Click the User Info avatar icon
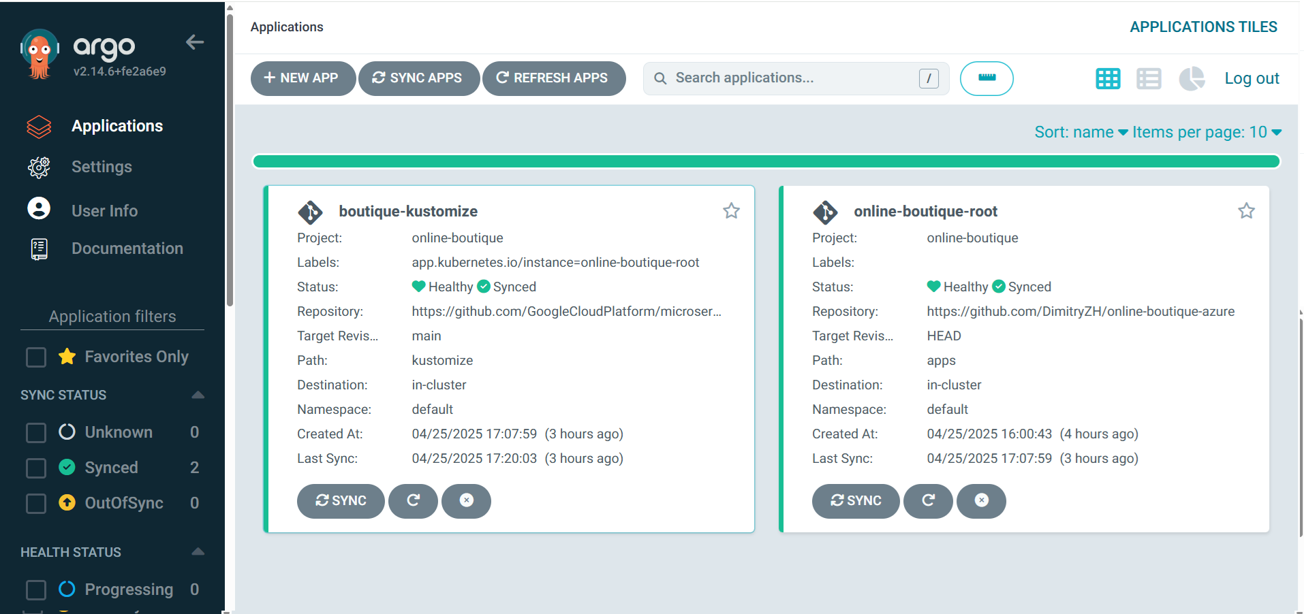The width and height of the screenshot is (1304, 614). pyautogui.click(x=39, y=208)
